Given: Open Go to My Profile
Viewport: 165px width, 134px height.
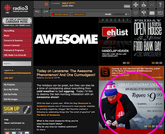Looking at the screenshot, I should tap(17, 89).
